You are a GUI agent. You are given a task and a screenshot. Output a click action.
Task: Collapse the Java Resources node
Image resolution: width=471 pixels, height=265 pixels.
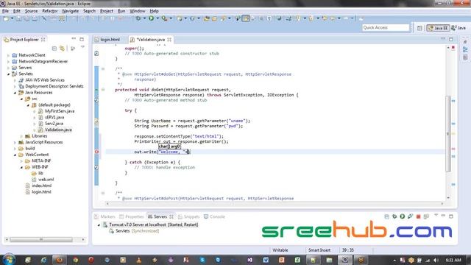(15, 93)
